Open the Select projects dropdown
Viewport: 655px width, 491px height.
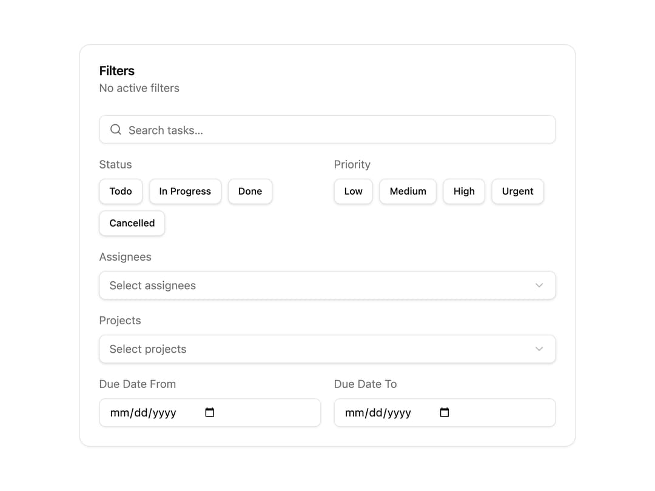click(327, 349)
